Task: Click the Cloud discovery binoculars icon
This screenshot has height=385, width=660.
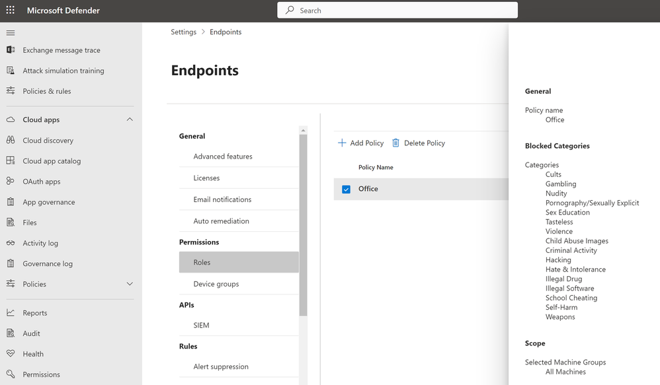Action: pos(11,141)
